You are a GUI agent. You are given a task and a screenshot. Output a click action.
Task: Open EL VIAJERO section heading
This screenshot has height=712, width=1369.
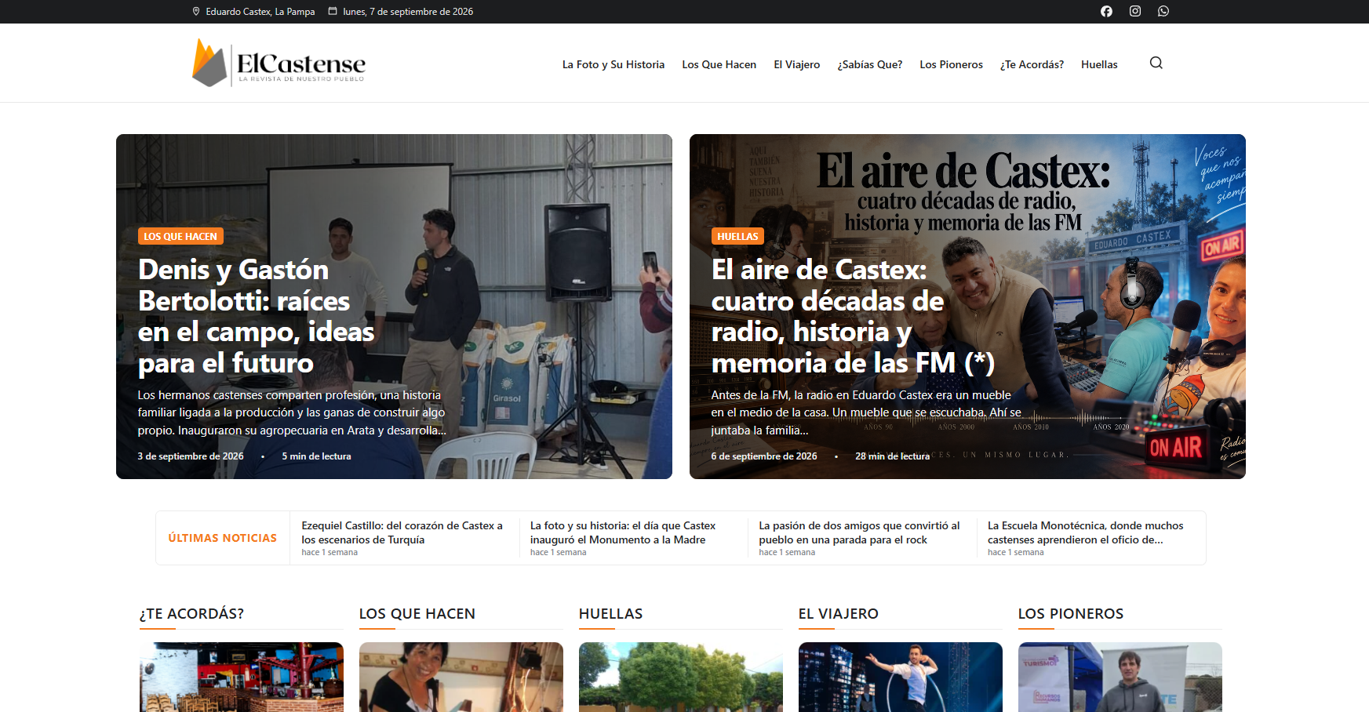click(x=839, y=614)
